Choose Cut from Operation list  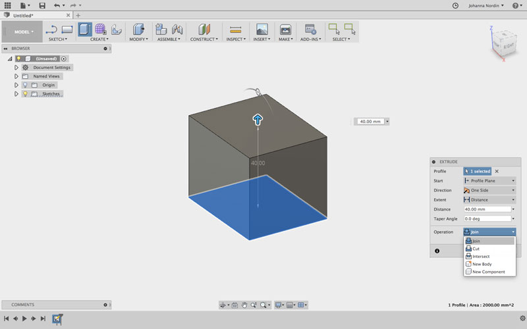pos(489,249)
